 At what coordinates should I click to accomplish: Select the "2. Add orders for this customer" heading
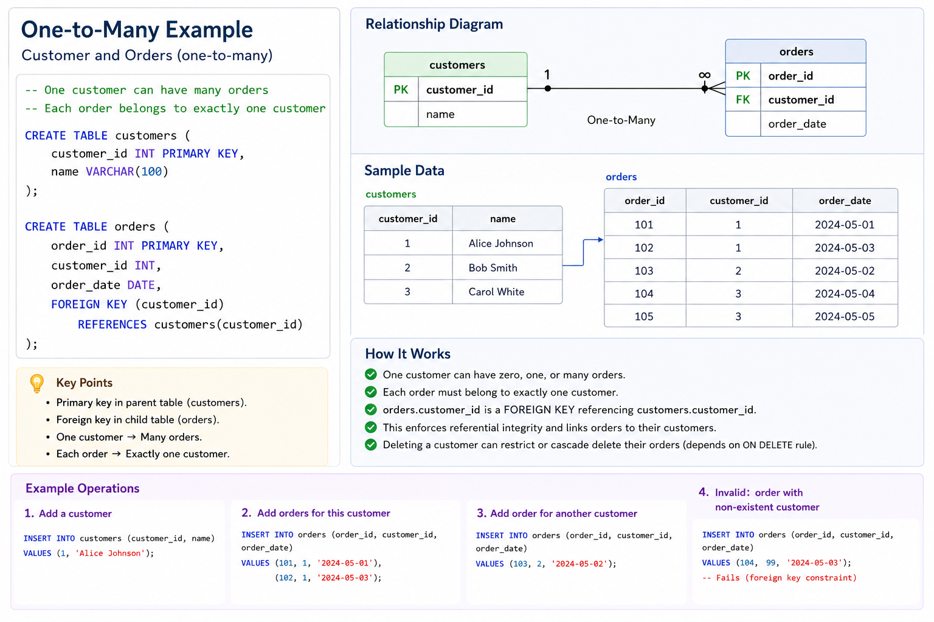click(316, 513)
